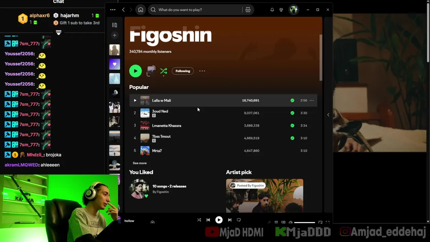Screen dimensions: 430x242
Task: Click the Mhdzii_ username in chat
Action: pos(35,155)
